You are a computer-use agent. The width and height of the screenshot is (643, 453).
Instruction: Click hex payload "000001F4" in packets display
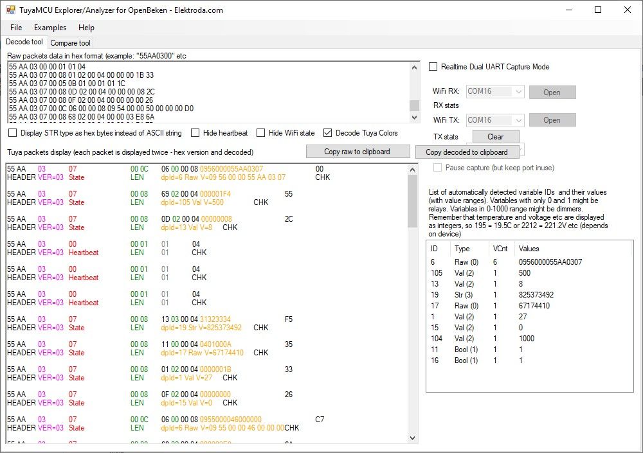coord(215,194)
